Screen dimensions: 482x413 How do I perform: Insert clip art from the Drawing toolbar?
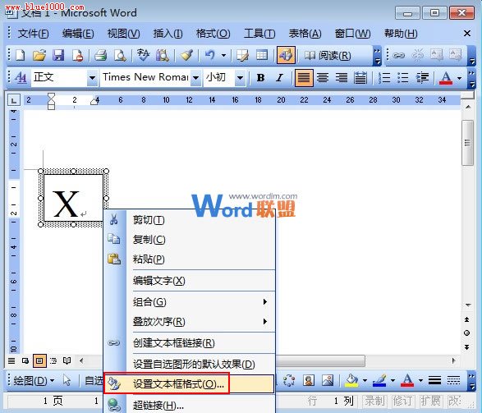point(309,380)
